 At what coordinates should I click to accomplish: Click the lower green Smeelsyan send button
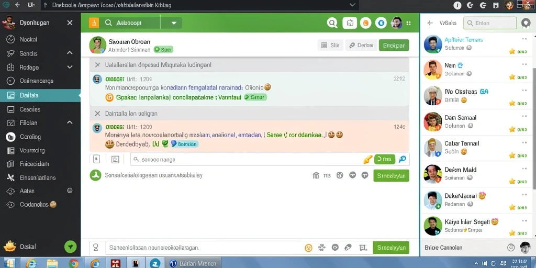click(x=391, y=248)
